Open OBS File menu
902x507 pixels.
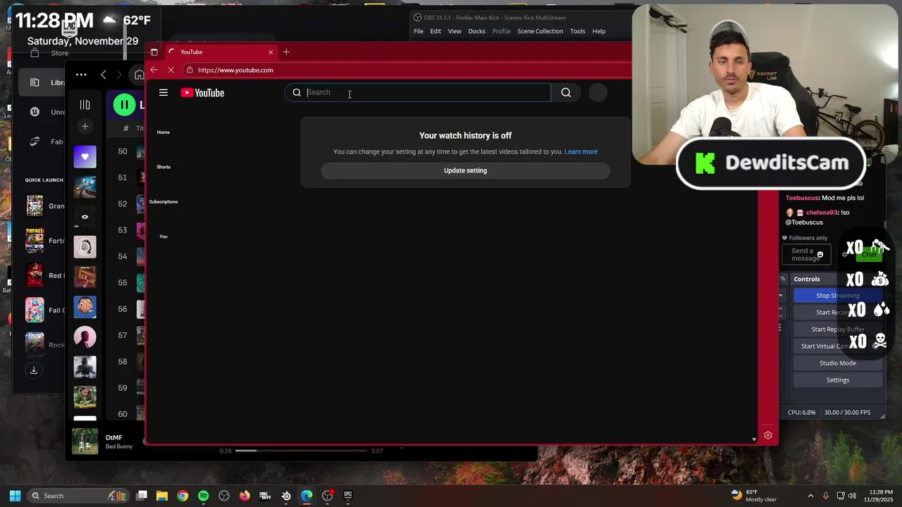[419, 31]
